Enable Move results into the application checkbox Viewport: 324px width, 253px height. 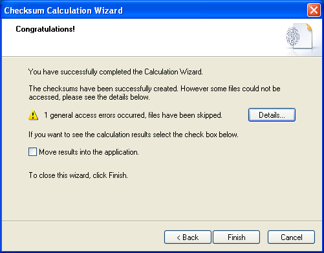(32, 152)
